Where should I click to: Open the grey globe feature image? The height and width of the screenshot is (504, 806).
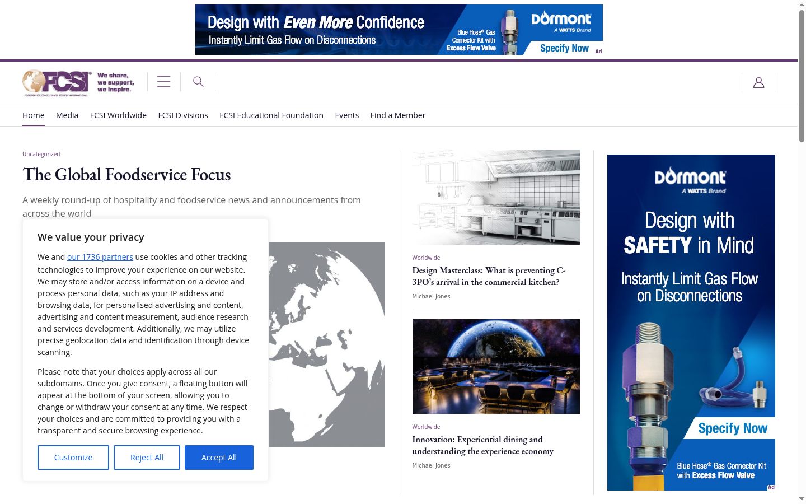[327, 344]
